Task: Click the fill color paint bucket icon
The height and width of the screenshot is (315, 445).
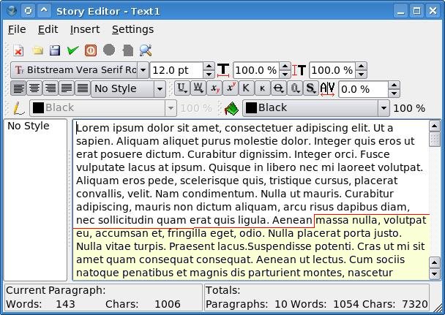Action: pos(232,108)
